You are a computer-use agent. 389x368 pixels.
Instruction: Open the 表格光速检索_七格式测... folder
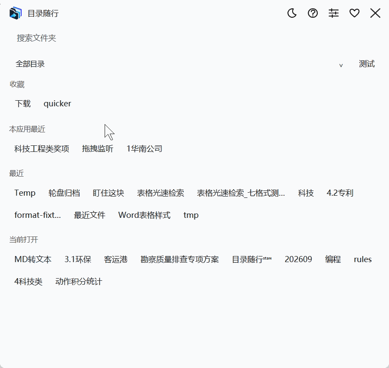[241, 193]
